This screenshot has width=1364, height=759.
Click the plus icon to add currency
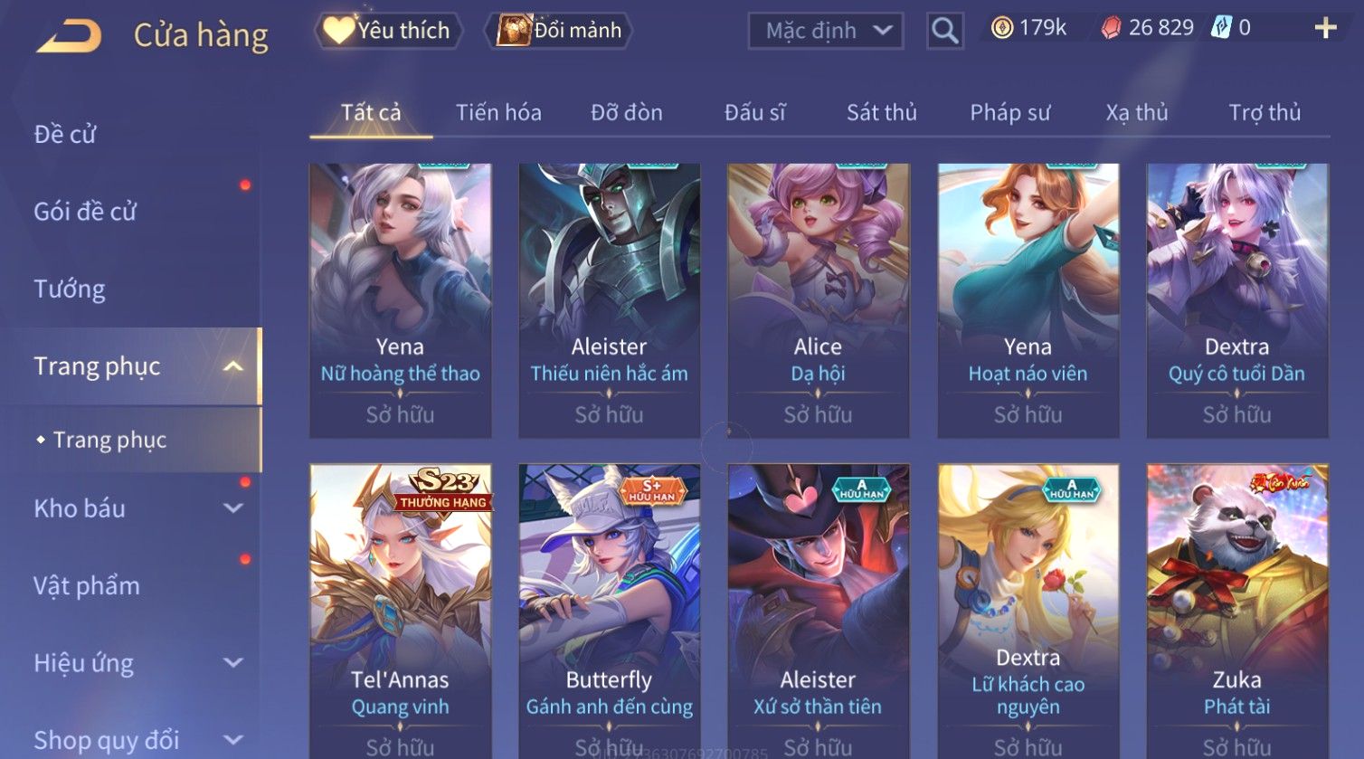(1325, 29)
